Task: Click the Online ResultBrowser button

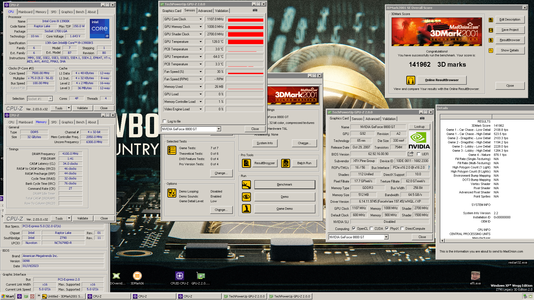Action: (442, 80)
